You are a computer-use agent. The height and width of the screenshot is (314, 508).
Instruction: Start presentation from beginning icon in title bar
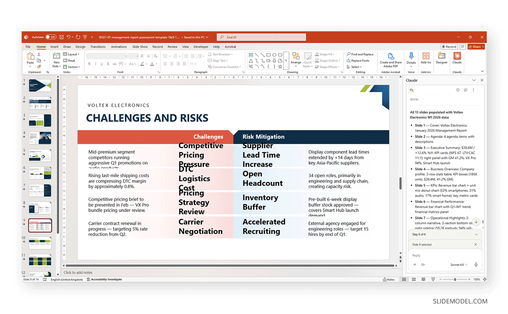[85, 37]
